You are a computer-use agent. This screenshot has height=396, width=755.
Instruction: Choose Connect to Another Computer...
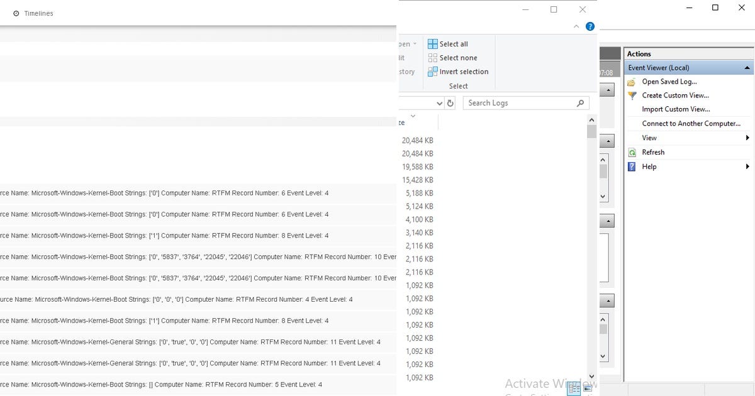pos(691,124)
